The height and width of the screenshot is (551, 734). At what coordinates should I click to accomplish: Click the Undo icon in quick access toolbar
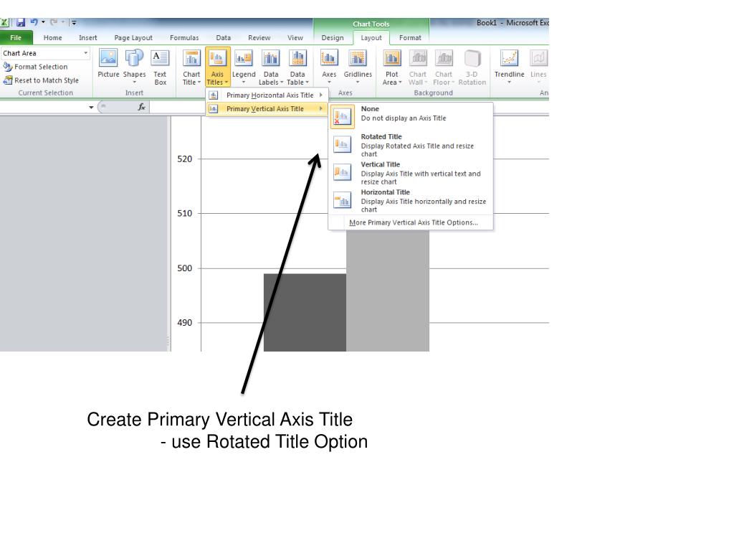[34, 22]
